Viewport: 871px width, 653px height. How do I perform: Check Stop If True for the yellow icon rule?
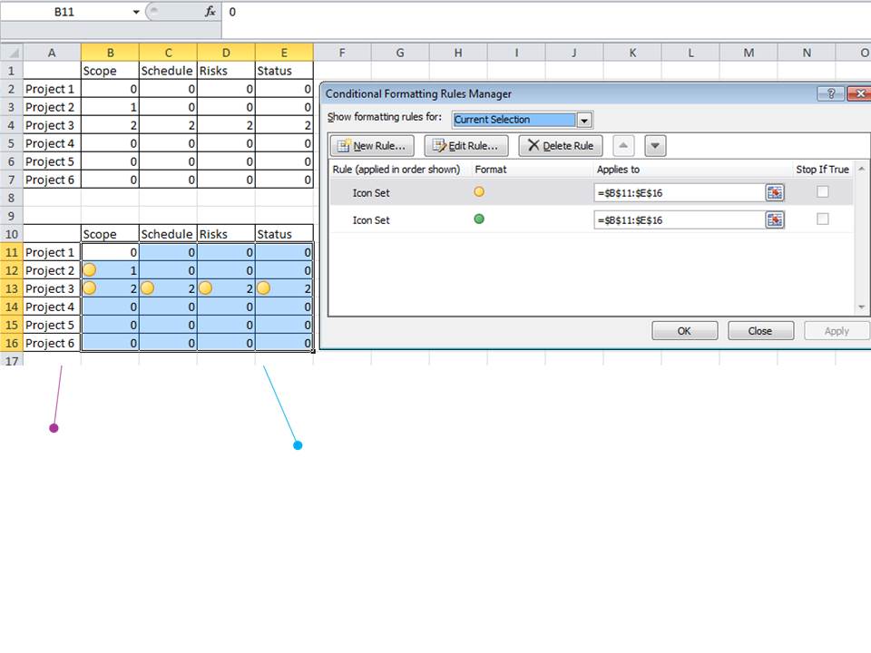(823, 192)
